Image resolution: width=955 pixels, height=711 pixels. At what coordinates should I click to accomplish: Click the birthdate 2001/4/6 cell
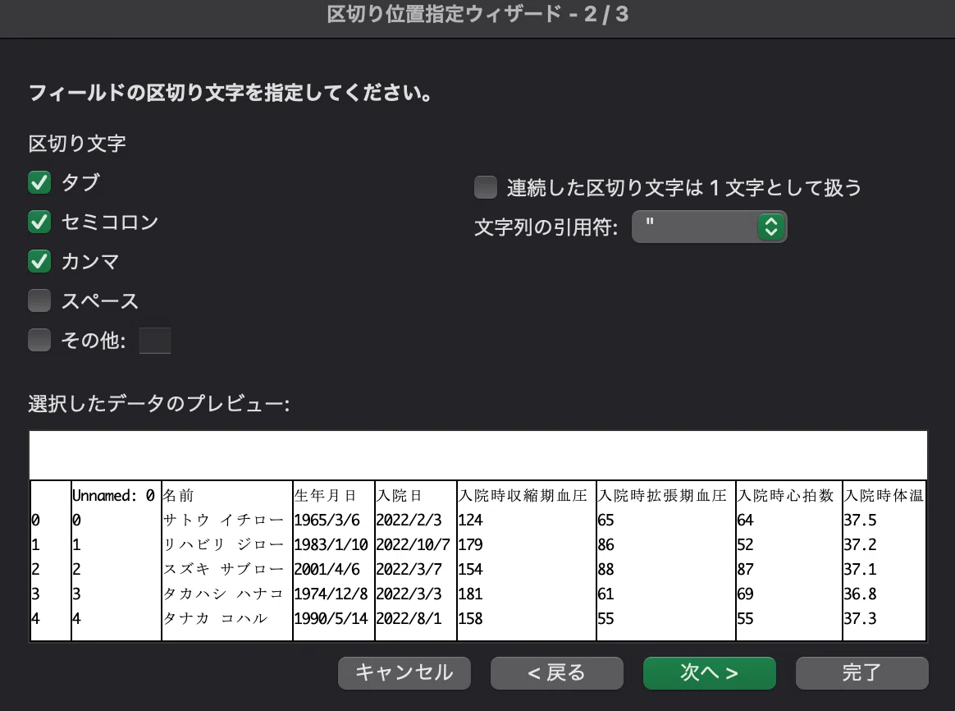pos(327,569)
